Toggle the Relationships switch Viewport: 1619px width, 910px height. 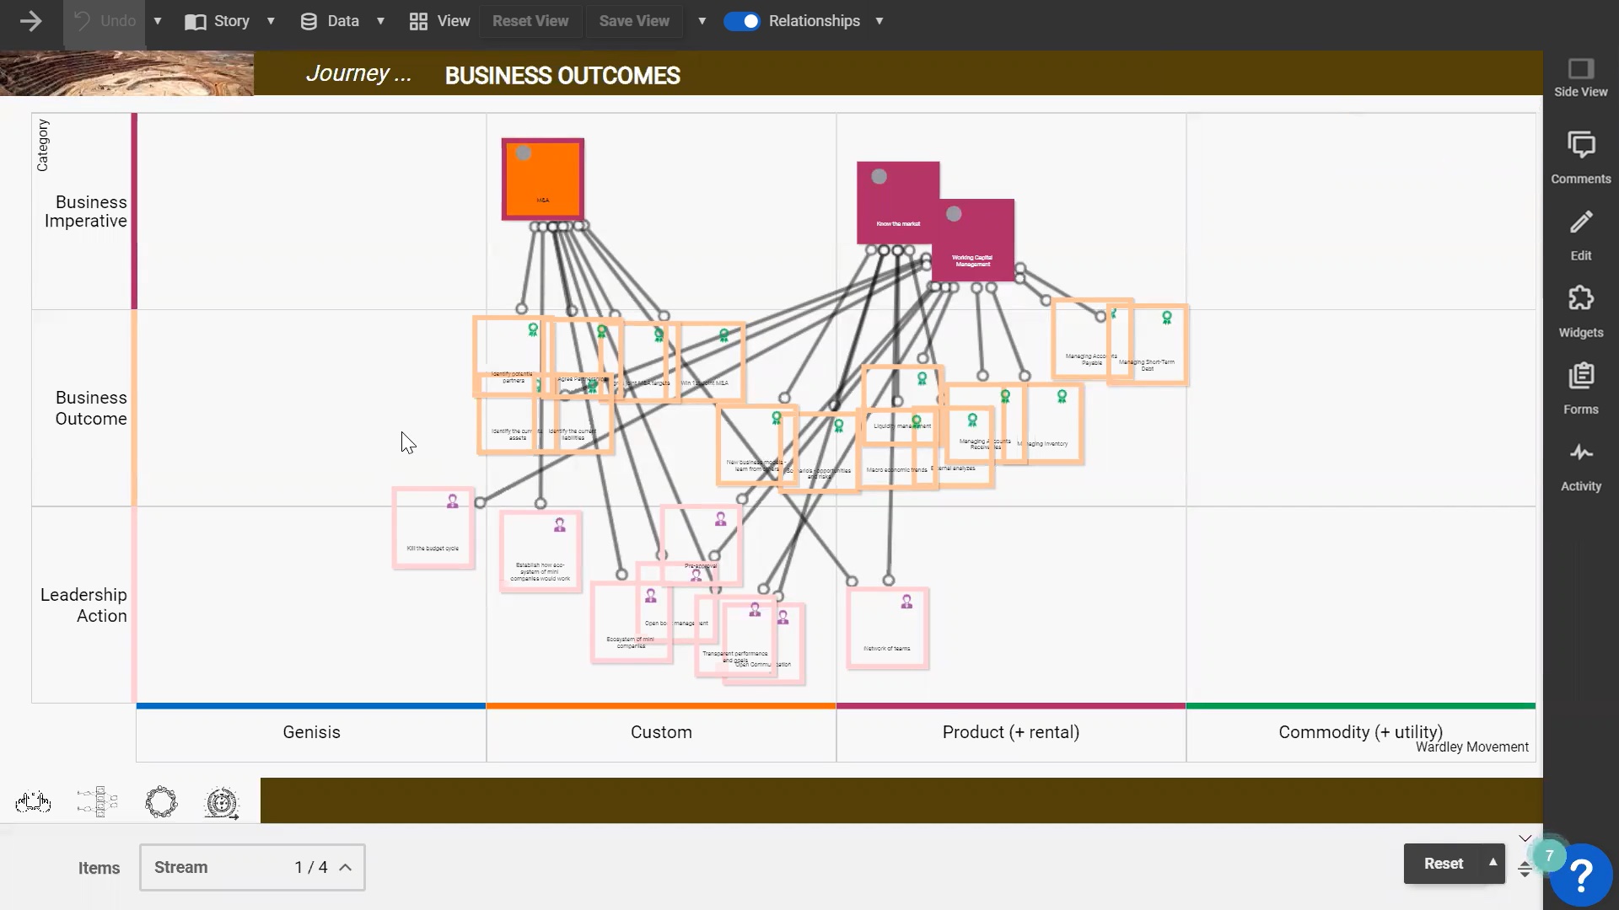tap(742, 21)
